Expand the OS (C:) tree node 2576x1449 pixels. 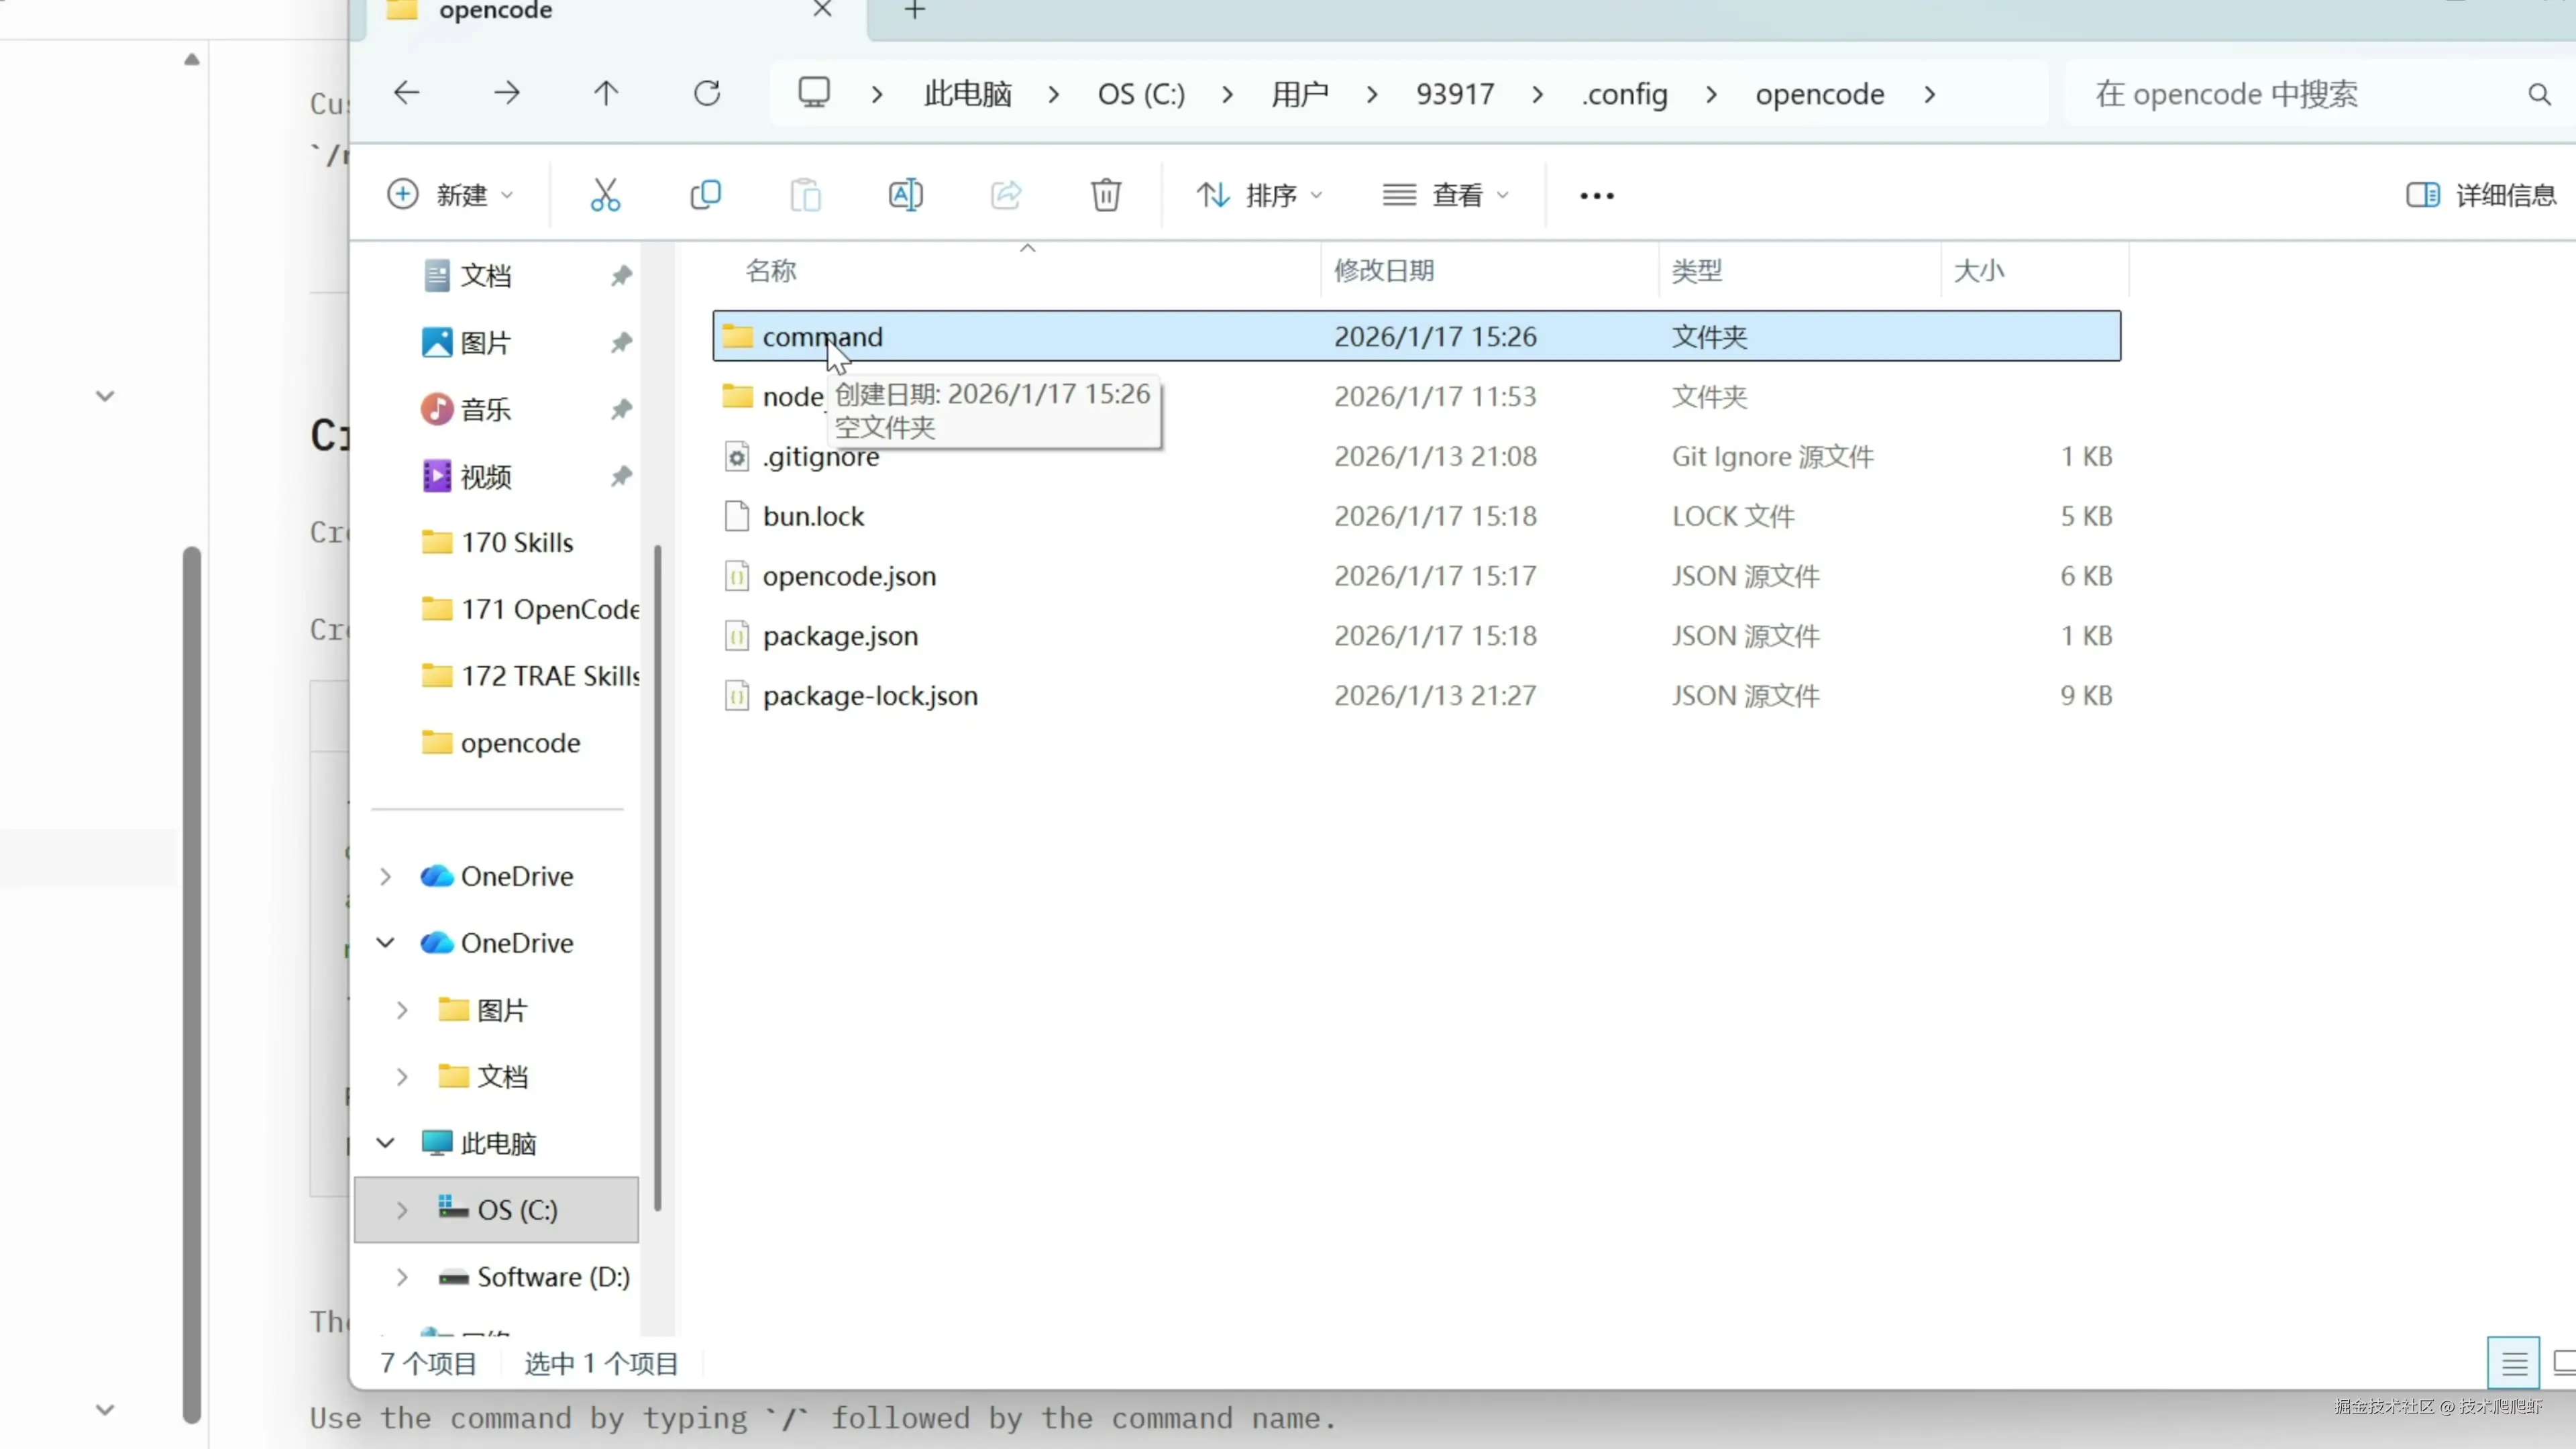click(402, 1210)
